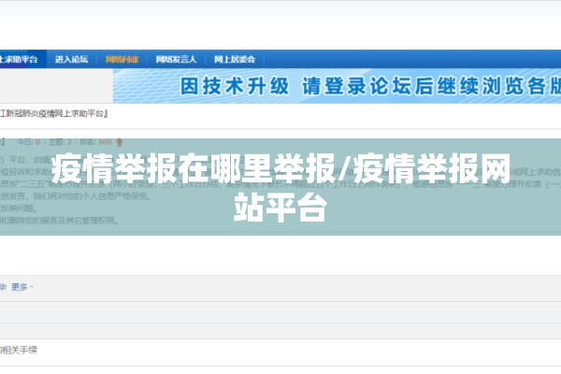Switch to the 网上居委会 tab
This screenshot has height=374, width=561.
pyautogui.click(x=235, y=59)
